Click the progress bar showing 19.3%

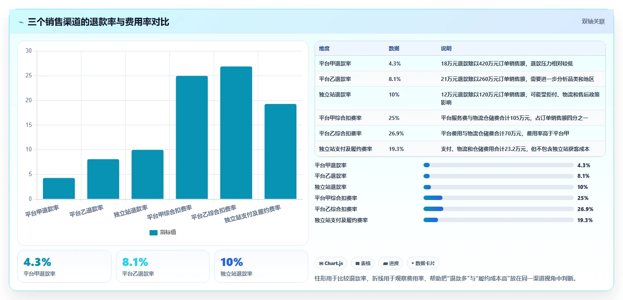(x=499, y=220)
